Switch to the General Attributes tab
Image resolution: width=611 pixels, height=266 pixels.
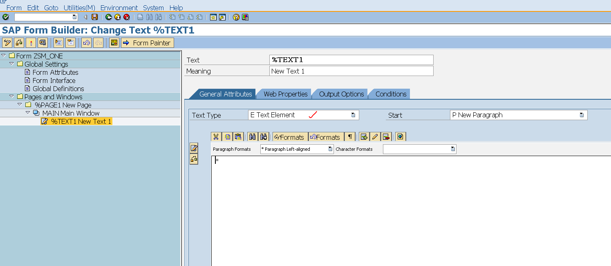coord(225,94)
